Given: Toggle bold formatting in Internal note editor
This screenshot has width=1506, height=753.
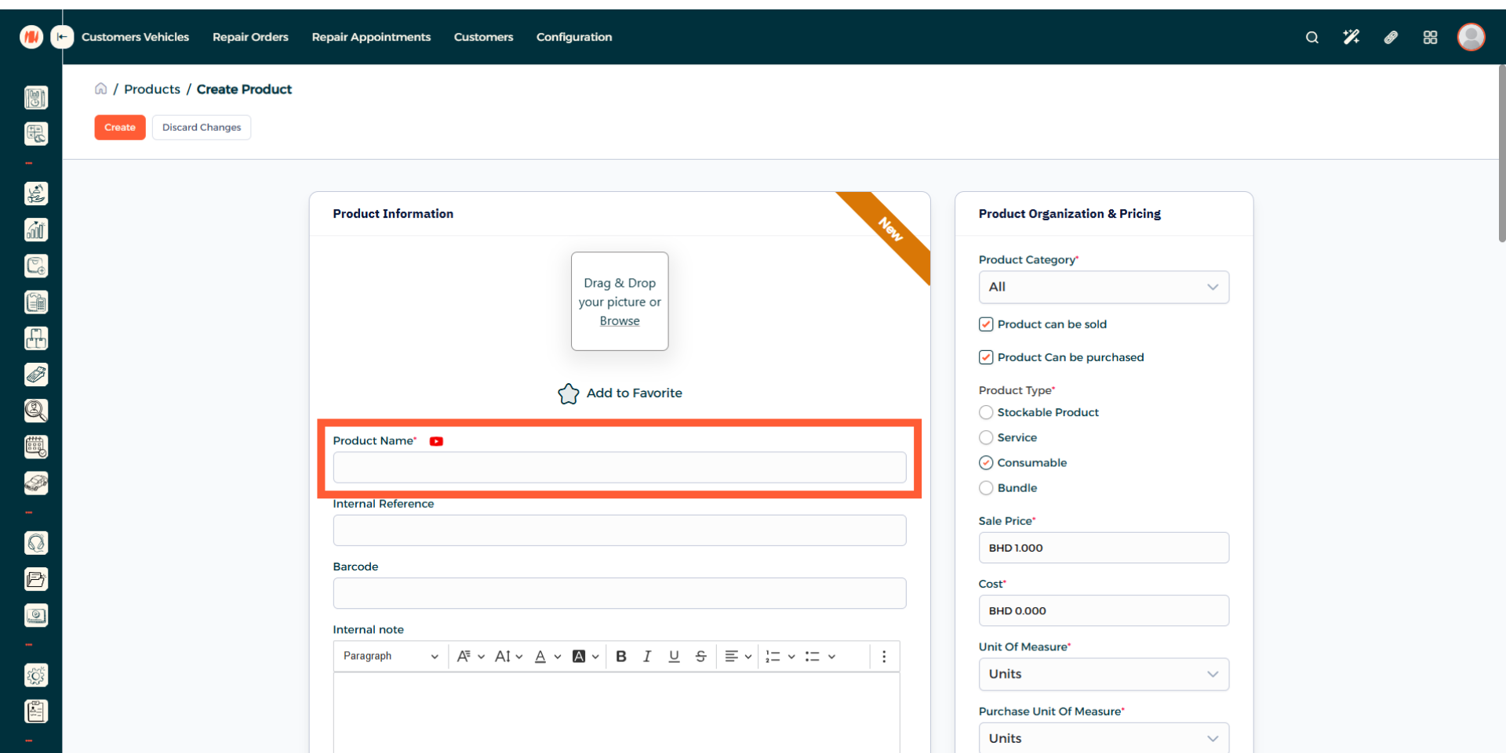Looking at the screenshot, I should [620, 657].
